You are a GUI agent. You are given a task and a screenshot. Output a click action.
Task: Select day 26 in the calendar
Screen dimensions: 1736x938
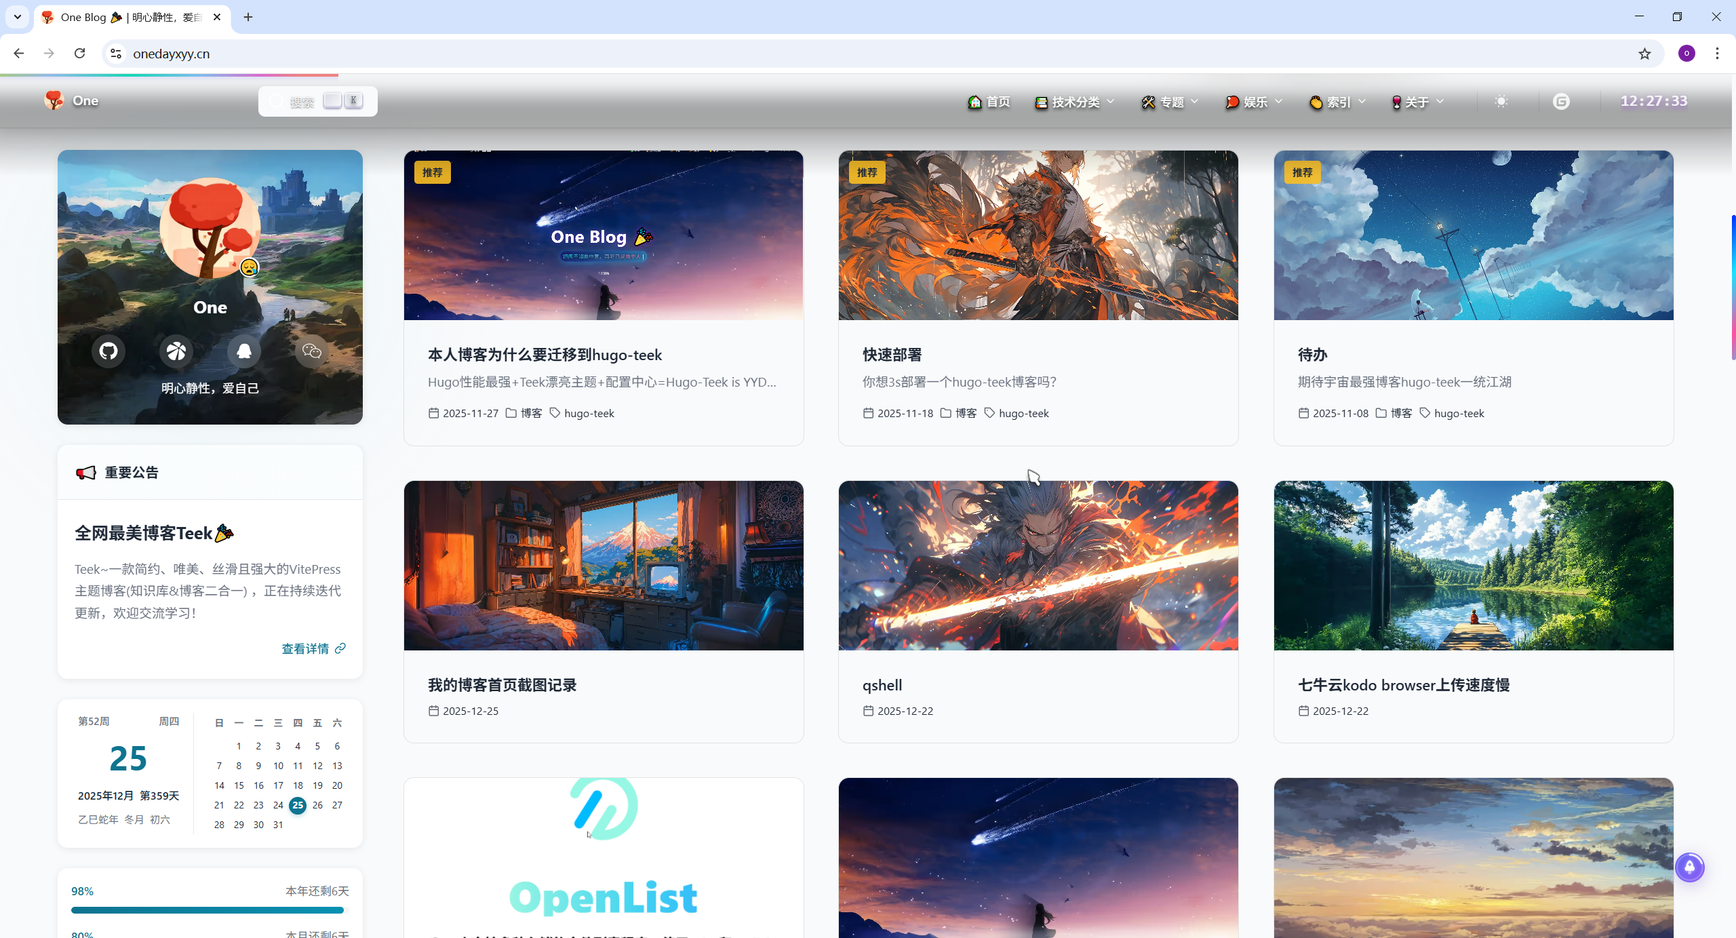[317, 805]
